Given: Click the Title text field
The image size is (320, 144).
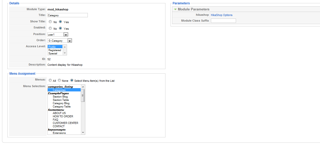Looking at the screenshot, I should point(68,15).
